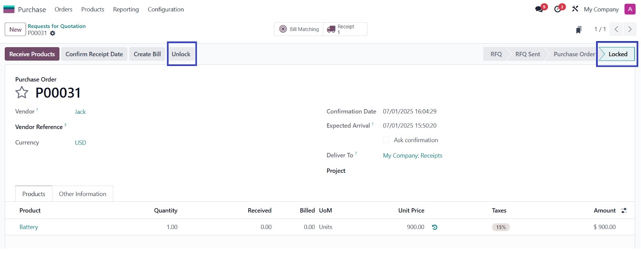Open the Reporting menu
This screenshot has height=256, width=641.
tap(126, 9)
